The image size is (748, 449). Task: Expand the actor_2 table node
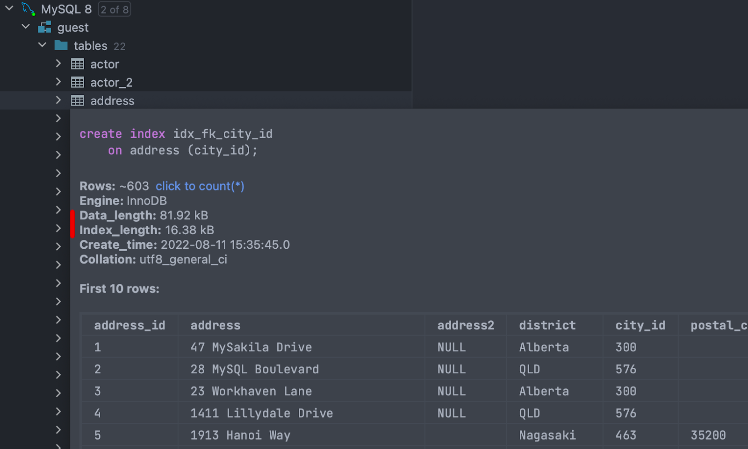(58, 82)
